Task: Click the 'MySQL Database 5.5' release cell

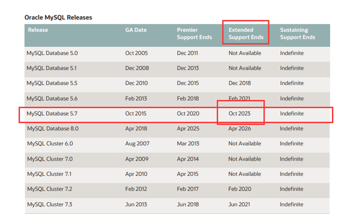Action: (x=52, y=83)
